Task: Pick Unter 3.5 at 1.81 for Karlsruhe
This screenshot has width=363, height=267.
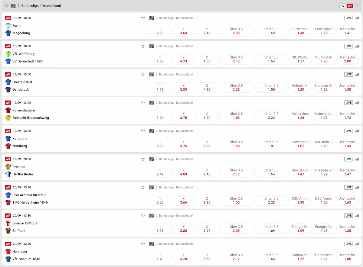Action: (x=271, y=144)
